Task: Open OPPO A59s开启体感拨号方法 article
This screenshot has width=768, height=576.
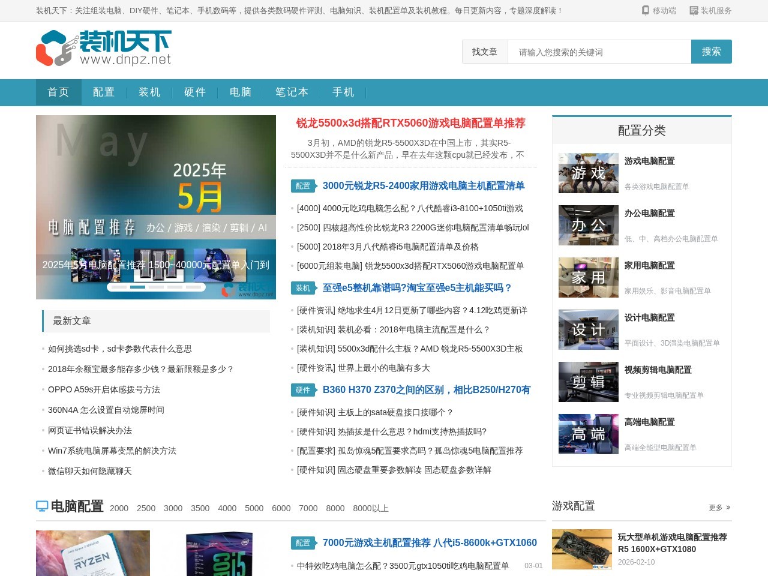Action: click(x=104, y=390)
